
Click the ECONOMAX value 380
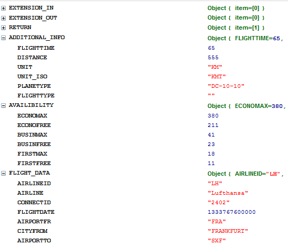213,116
